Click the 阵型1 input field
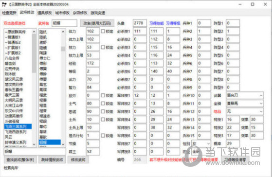This screenshot has width=272, height=177. pos(233,23)
